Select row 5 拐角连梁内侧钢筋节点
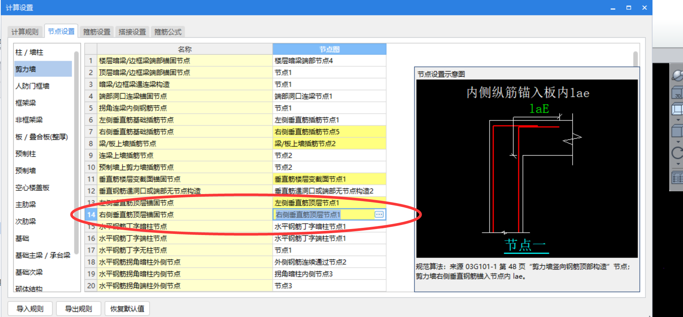The width and height of the screenshot is (683, 317). (x=185, y=108)
